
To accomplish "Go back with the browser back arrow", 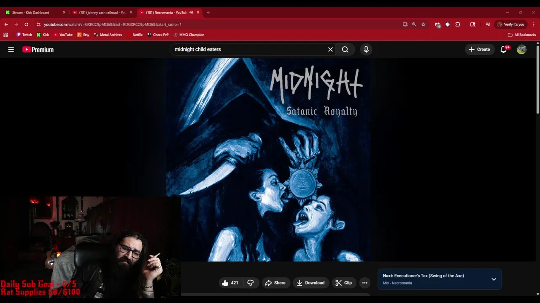I will [6, 24].
